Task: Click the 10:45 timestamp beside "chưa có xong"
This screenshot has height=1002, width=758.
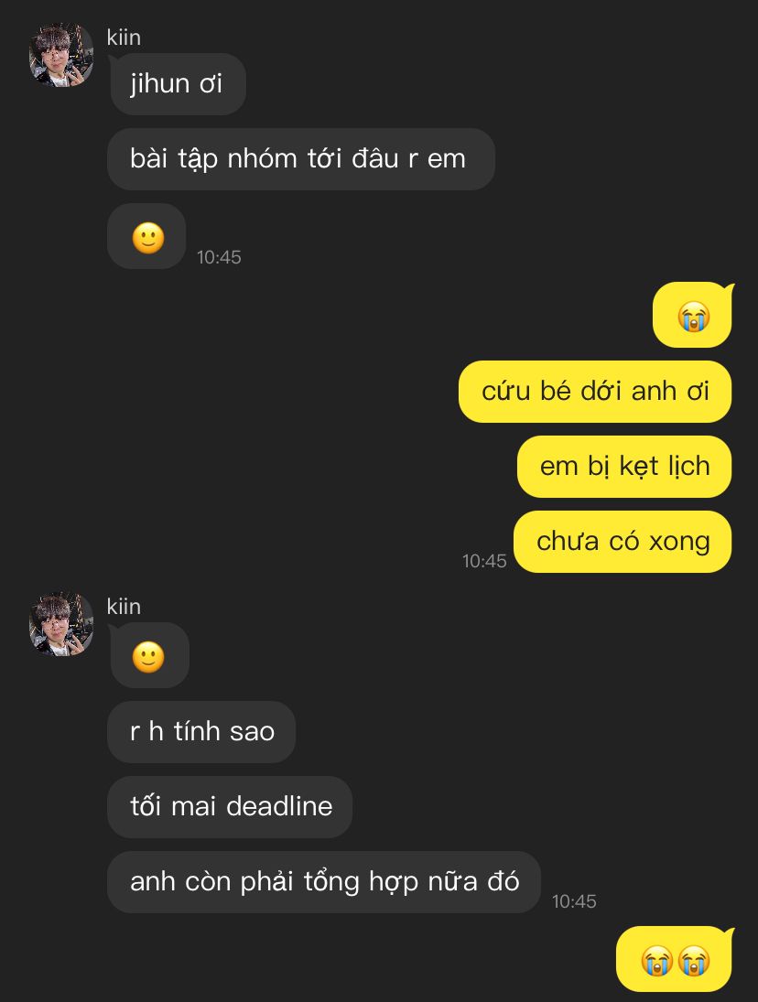Action: point(484,561)
